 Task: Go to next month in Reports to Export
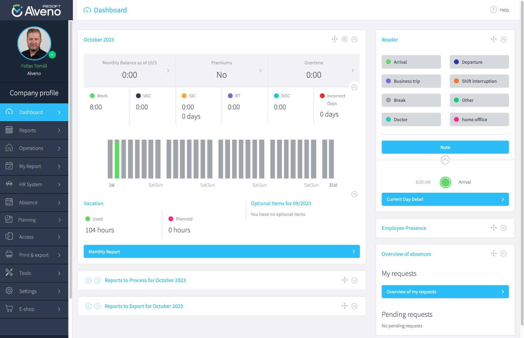98,306
